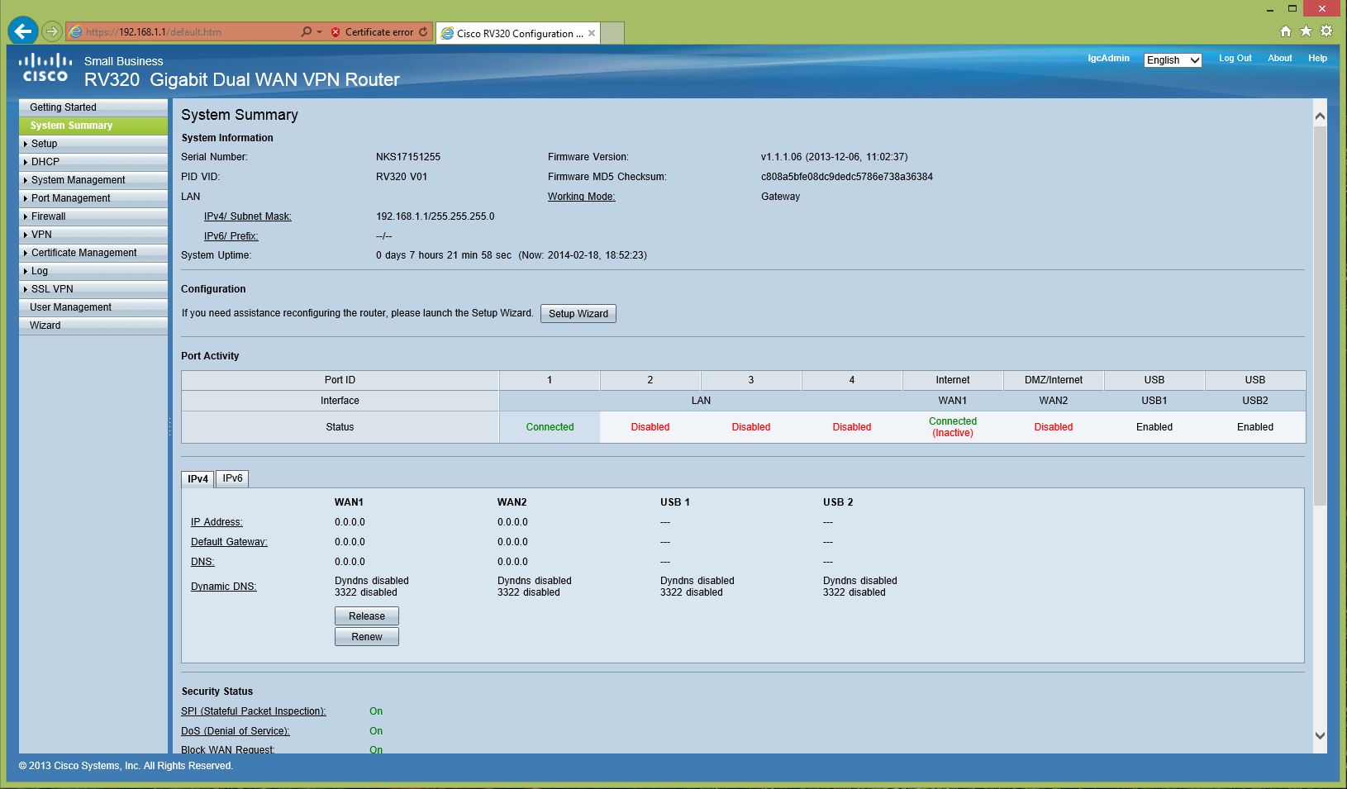1347x789 pixels.
Task: Expand the System Management section
Action: (93, 180)
